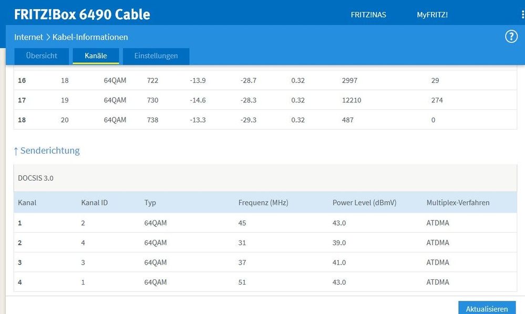Open the MyFRITZ! header link

[x=432, y=15]
